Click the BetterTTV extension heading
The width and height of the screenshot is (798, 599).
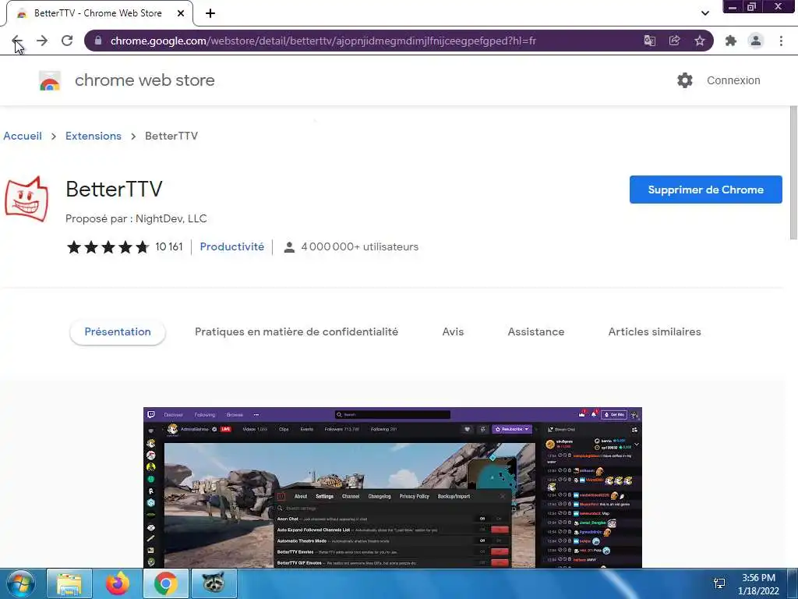click(114, 189)
